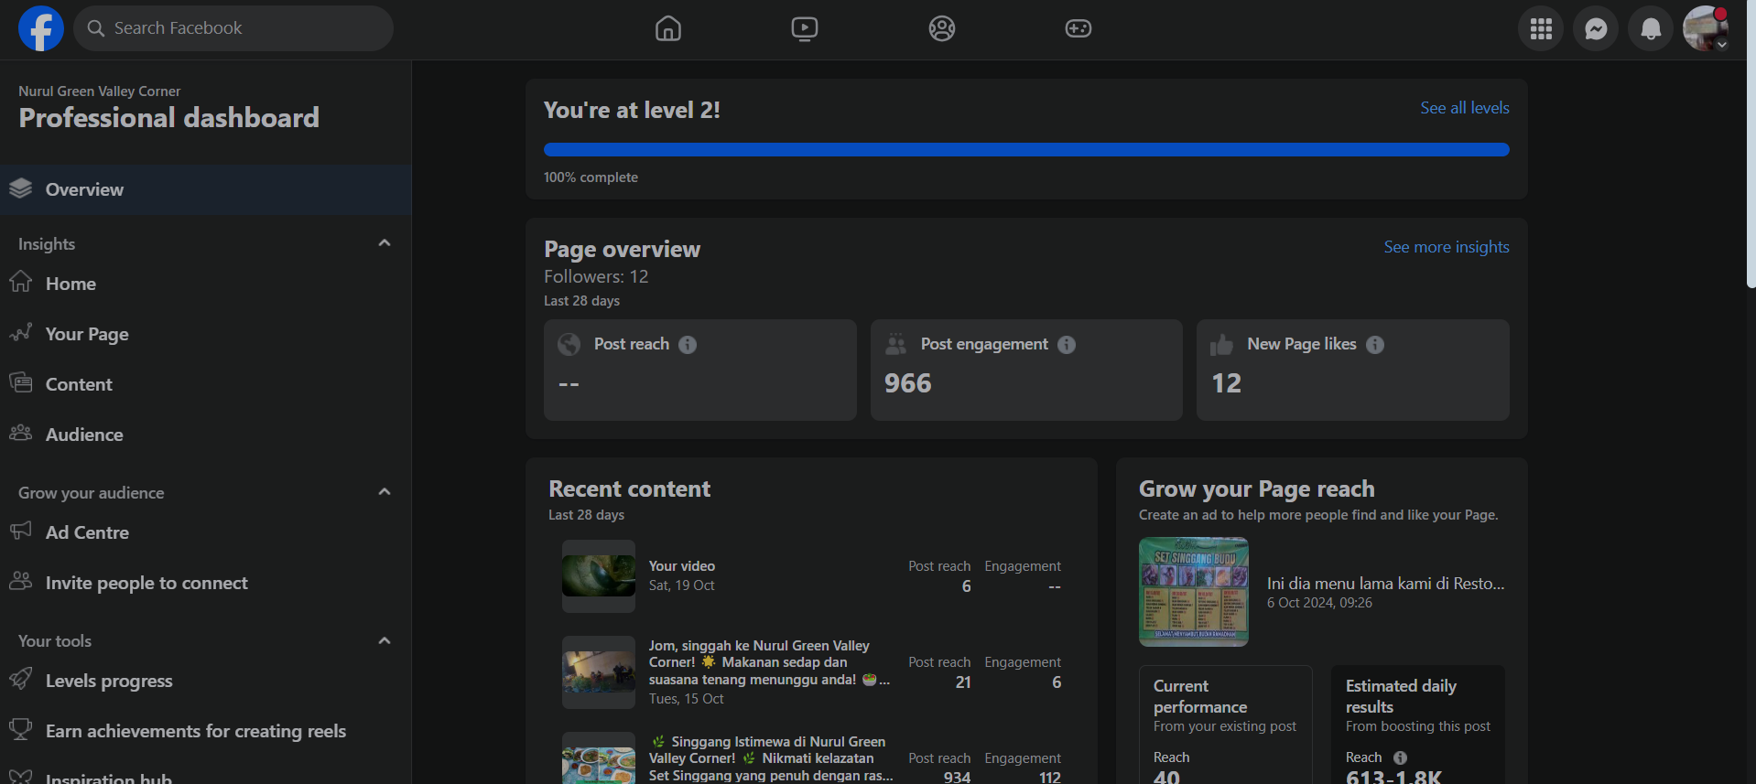This screenshot has width=1756, height=784.
Task: Click the megaphone Ad Centre icon
Action: coord(20,531)
